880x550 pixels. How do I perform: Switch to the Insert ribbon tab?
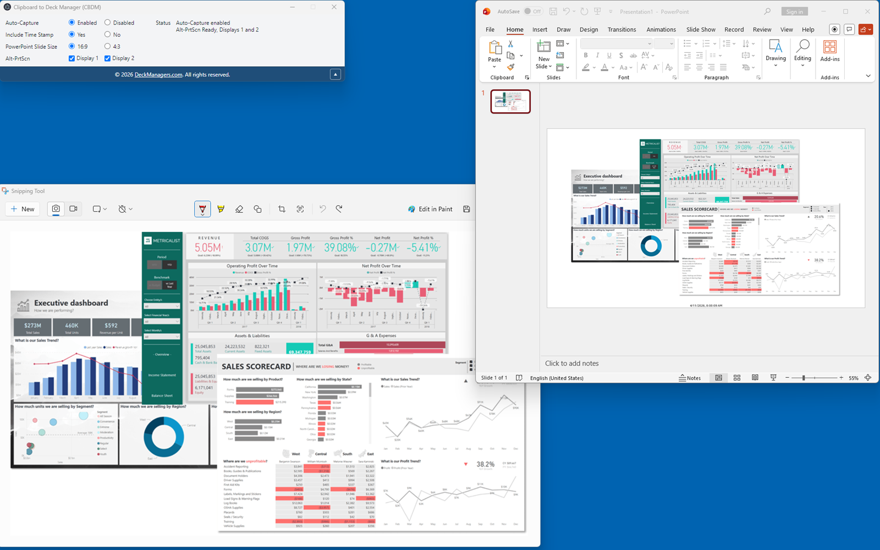[540, 29]
